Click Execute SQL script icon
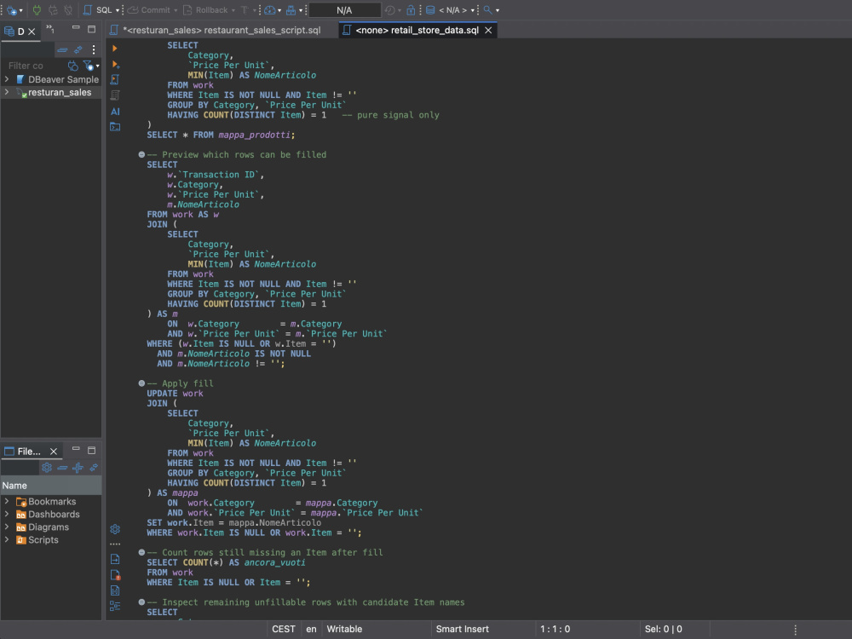This screenshot has height=639, width=852. [115, 80]
